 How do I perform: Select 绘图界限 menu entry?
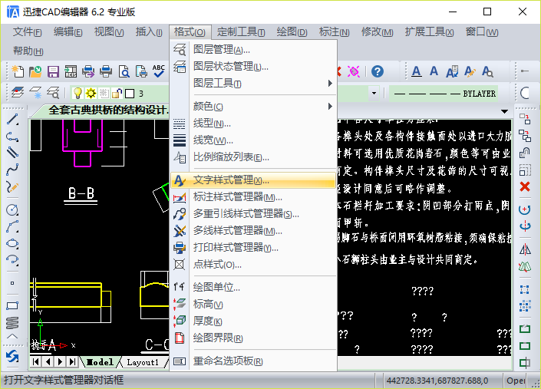coord(253,338)
